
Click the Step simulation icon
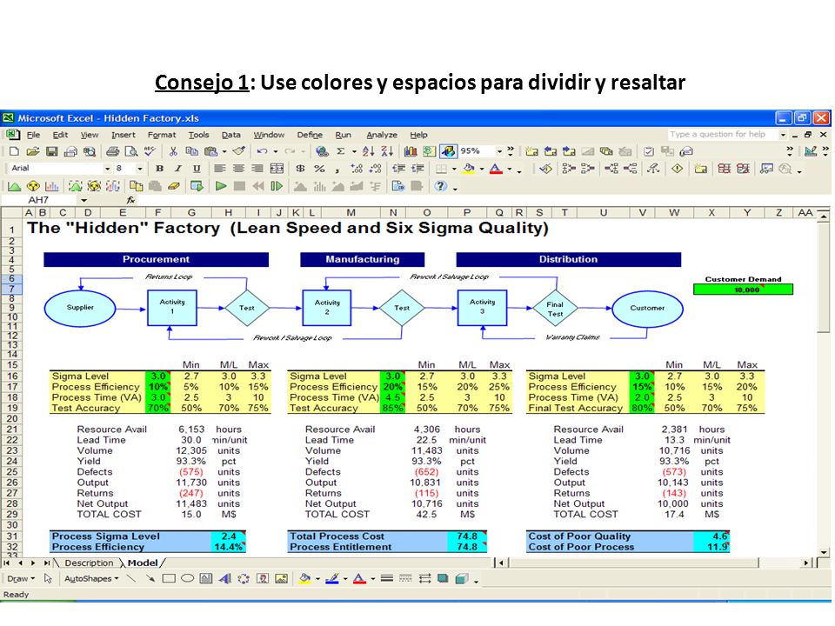tap(277, 186)
